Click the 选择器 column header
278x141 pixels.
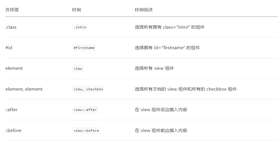[12, 10]
